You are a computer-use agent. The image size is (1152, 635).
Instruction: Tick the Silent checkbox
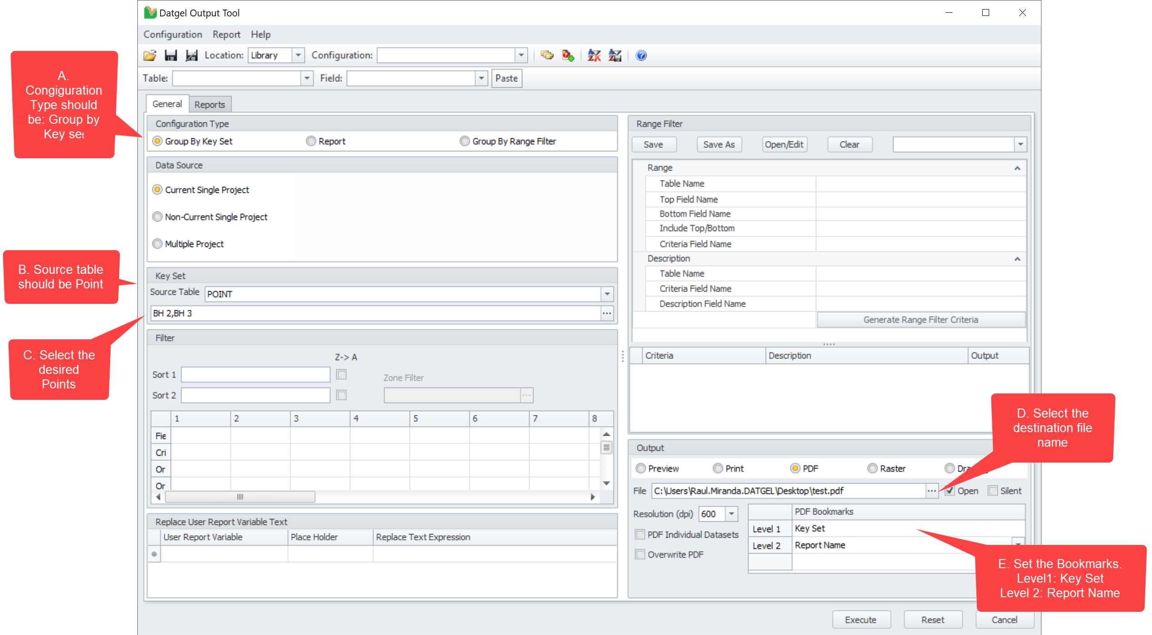point(993,491)
